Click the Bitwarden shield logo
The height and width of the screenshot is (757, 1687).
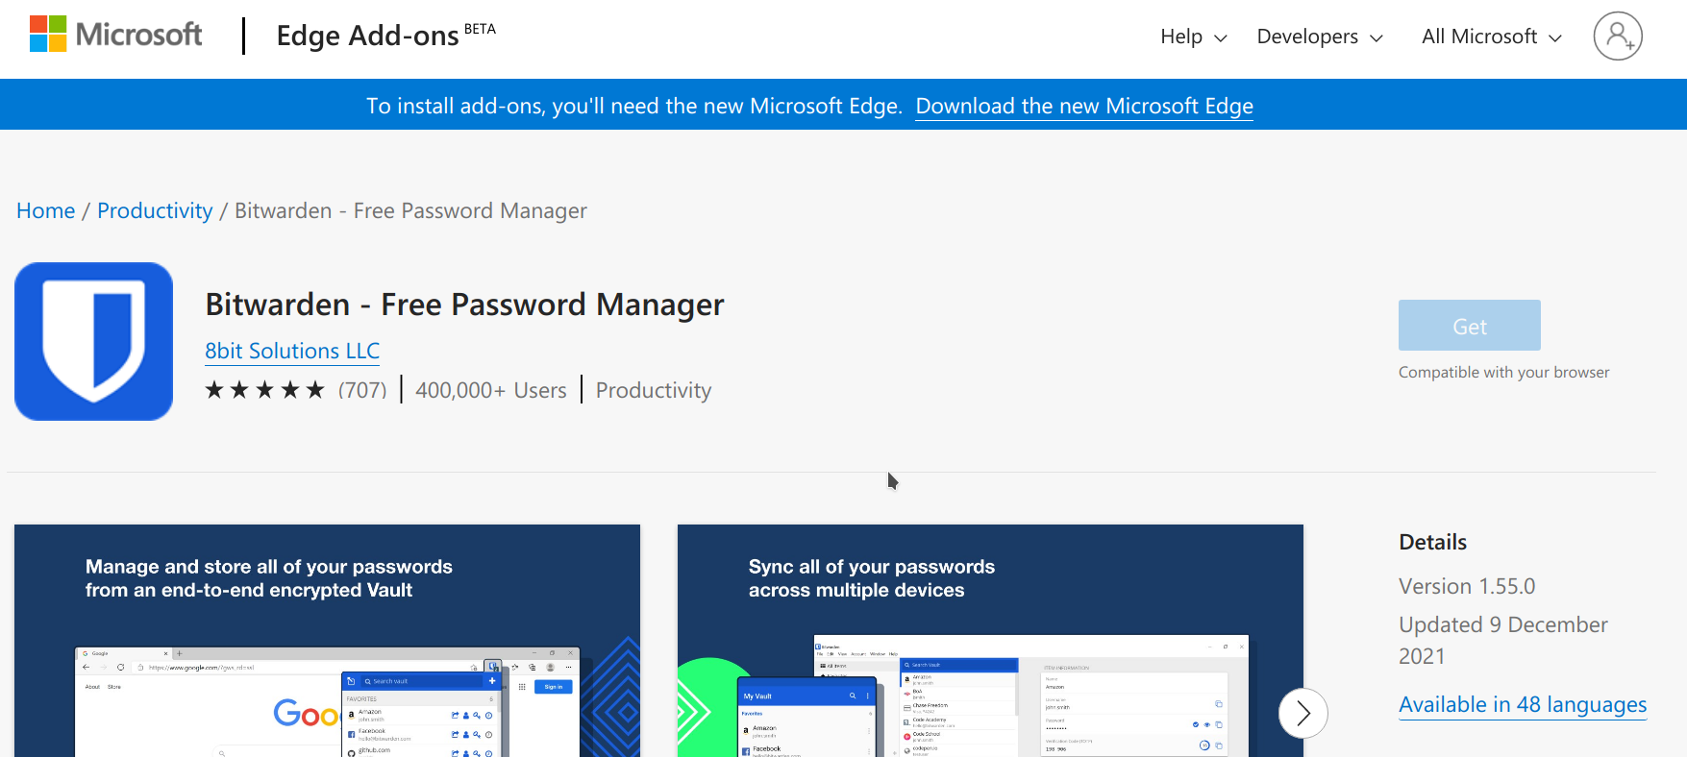[x=93, y=341]
